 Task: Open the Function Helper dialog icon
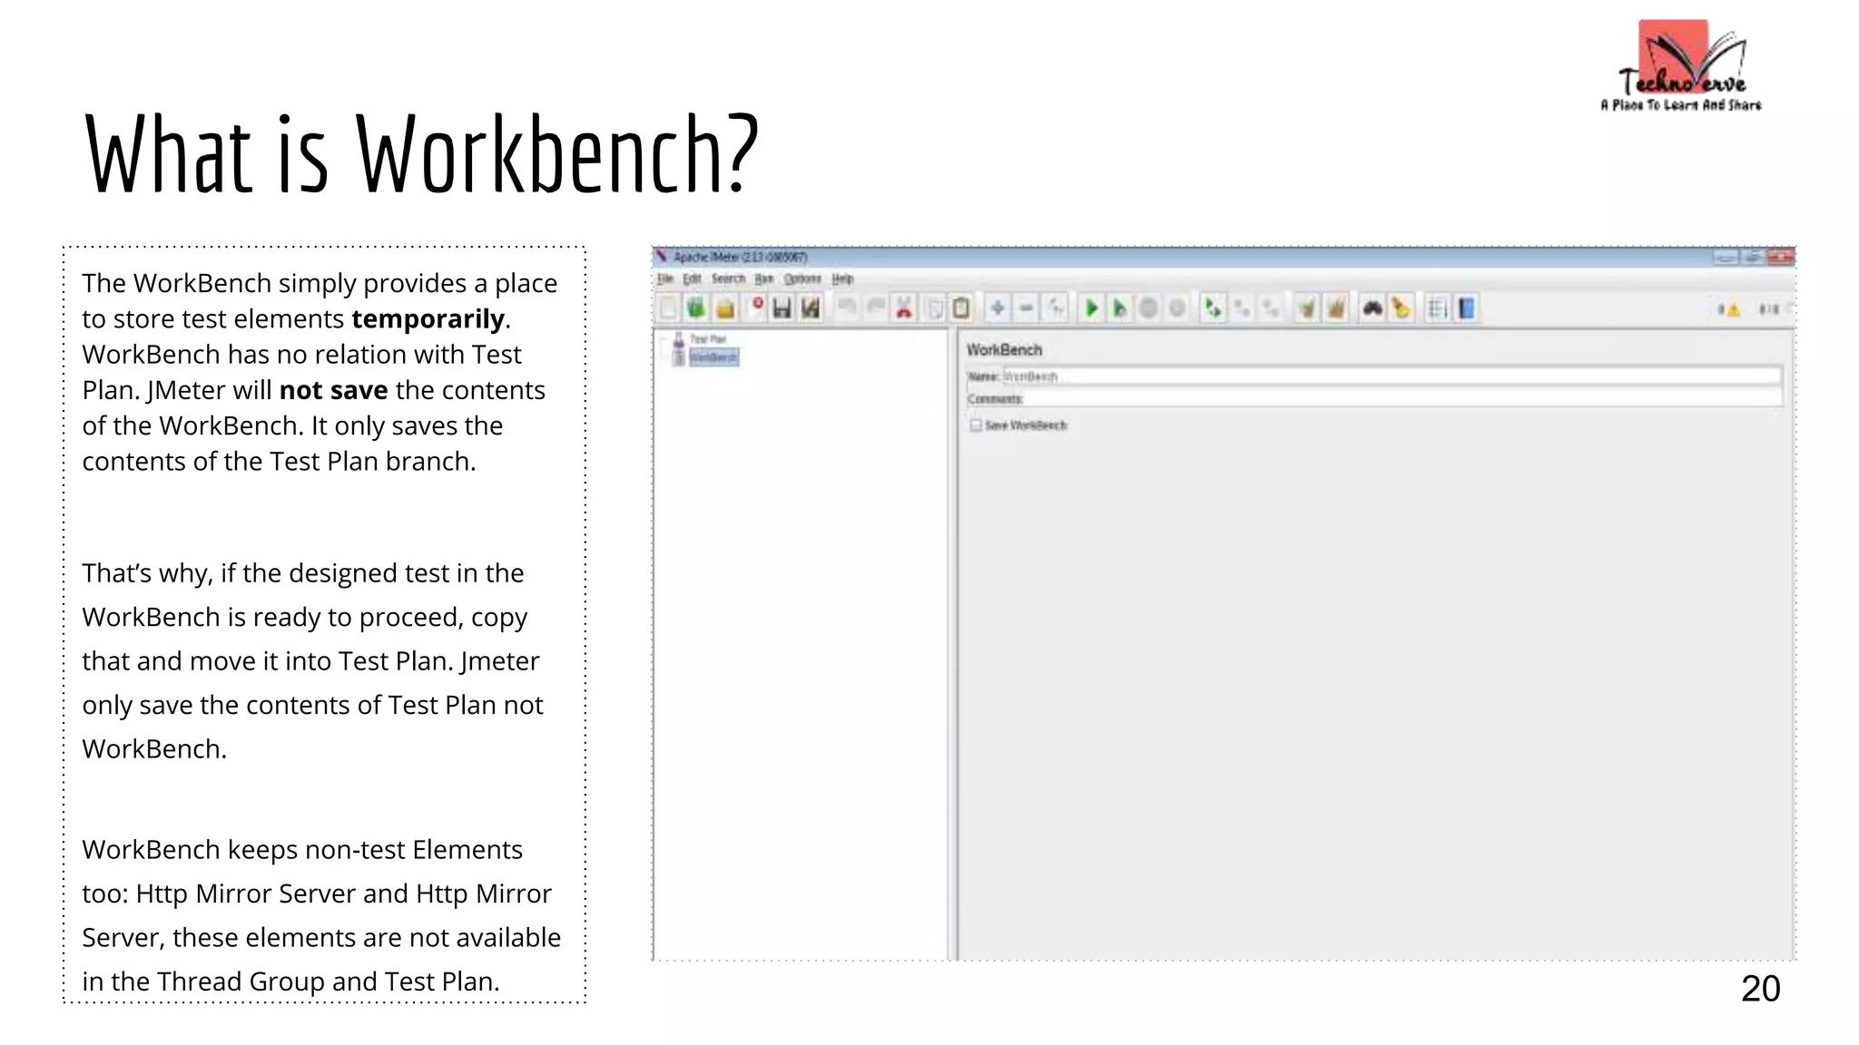point(1437,308)
